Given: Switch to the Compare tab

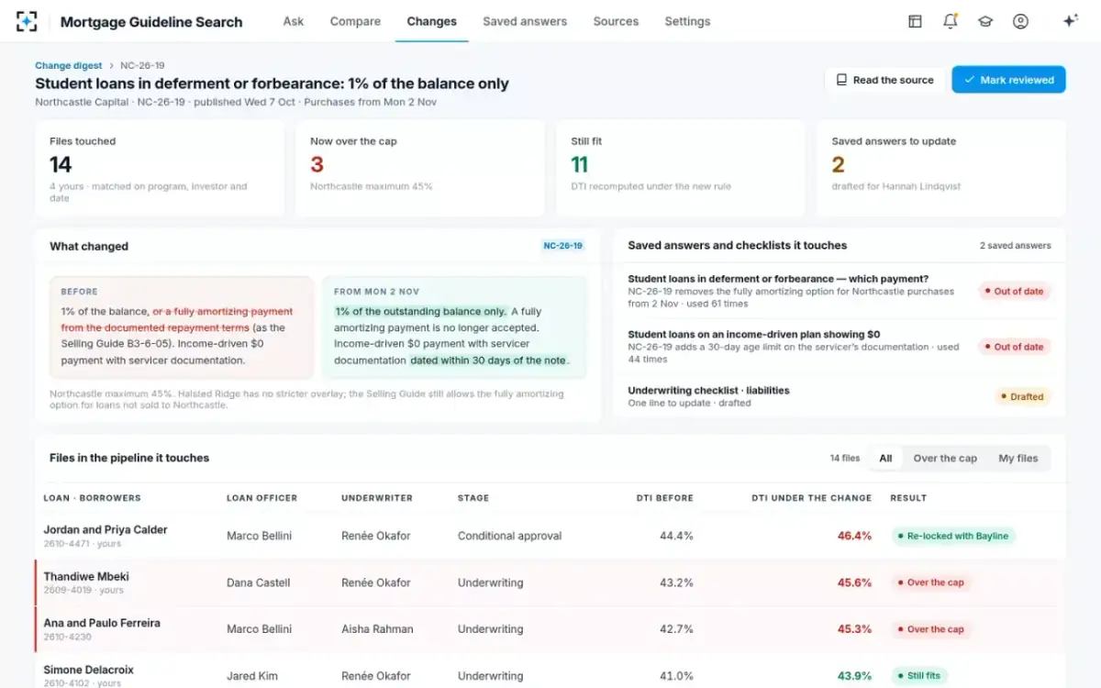Looking at the screenshot, I should [x=355, y=21].
